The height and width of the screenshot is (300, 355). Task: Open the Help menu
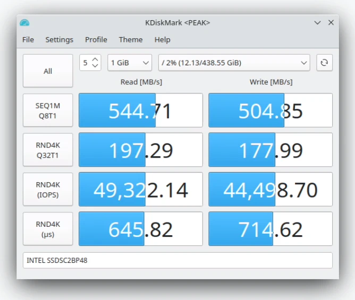tap(162, 40)
